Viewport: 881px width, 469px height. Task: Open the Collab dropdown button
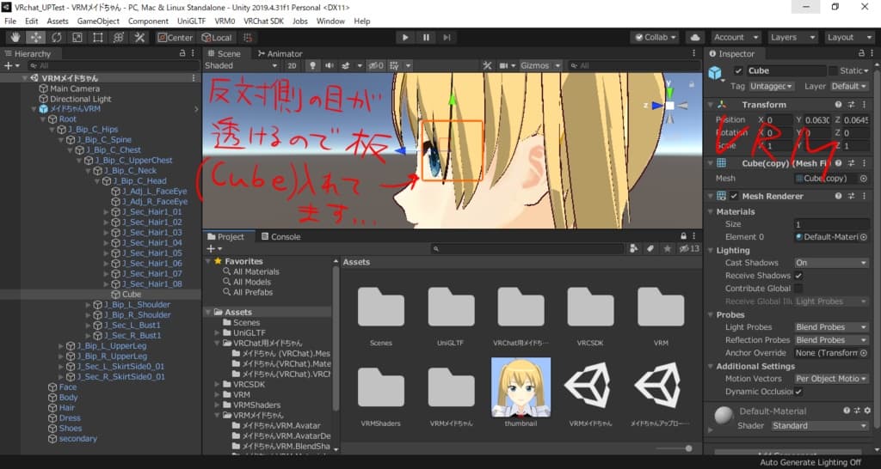click(x=655, y=38)
